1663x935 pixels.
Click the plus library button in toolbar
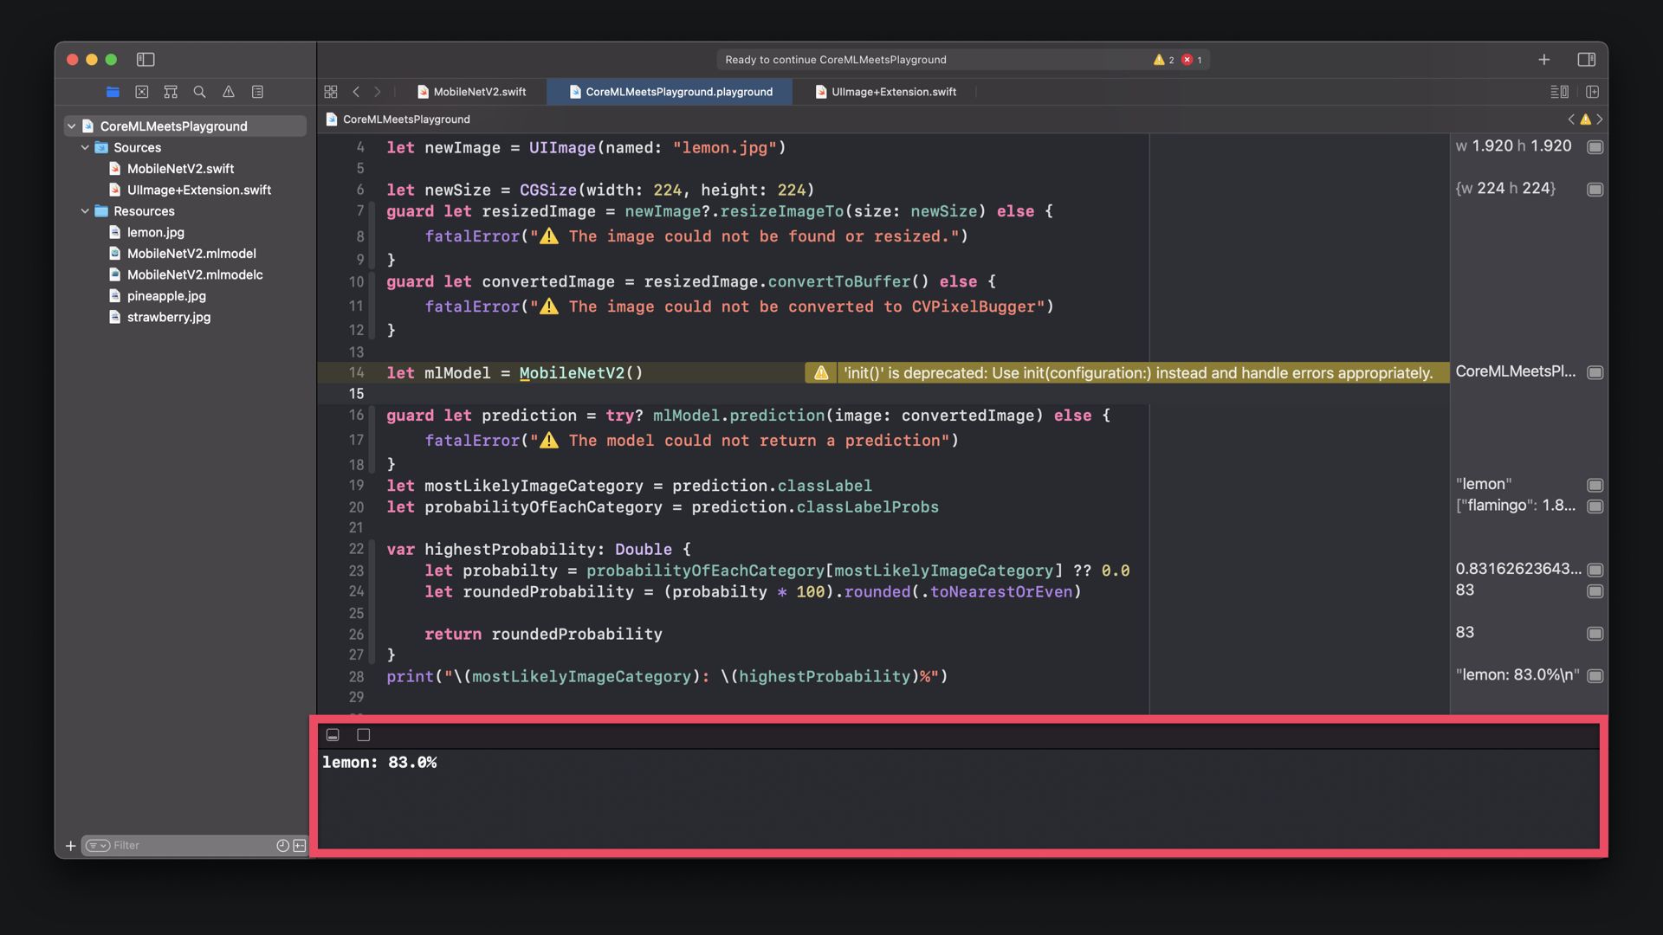[x=1543, y=60]
